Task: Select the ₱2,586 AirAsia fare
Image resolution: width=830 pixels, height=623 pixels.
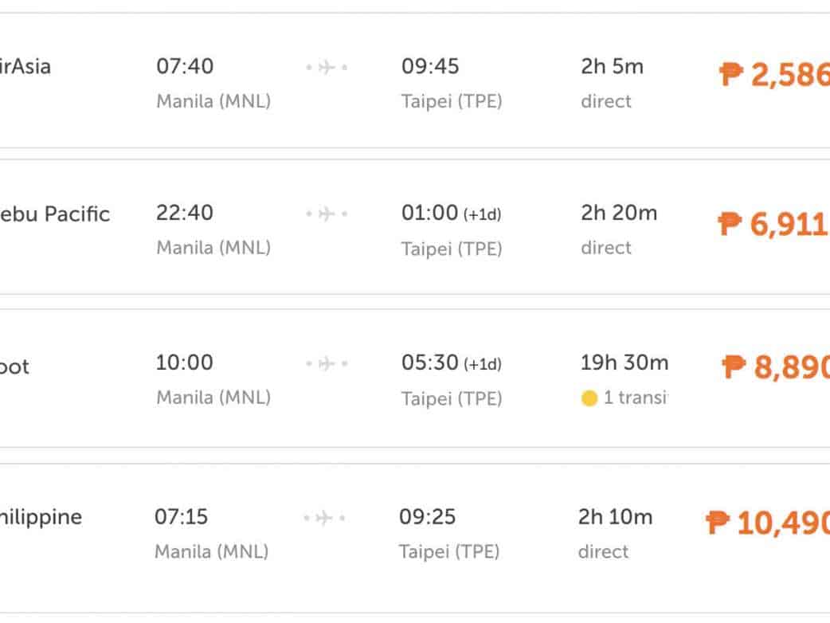Action: point(774,76)
